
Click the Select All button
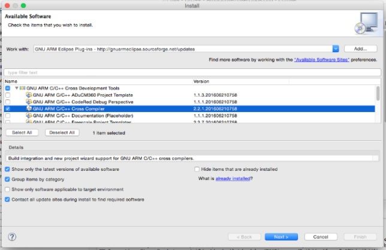pyautogui.click(x=22, y=132)
